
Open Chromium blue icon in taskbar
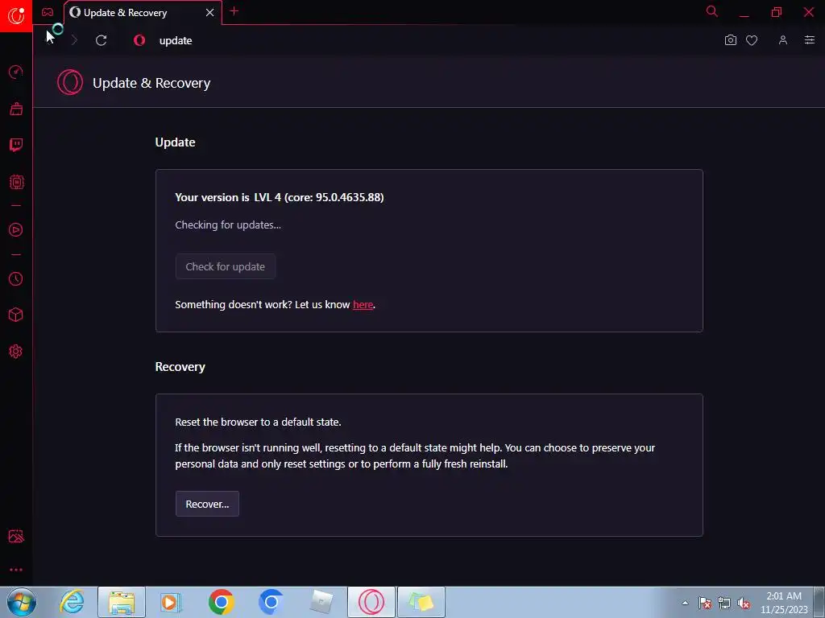[271, 602]
